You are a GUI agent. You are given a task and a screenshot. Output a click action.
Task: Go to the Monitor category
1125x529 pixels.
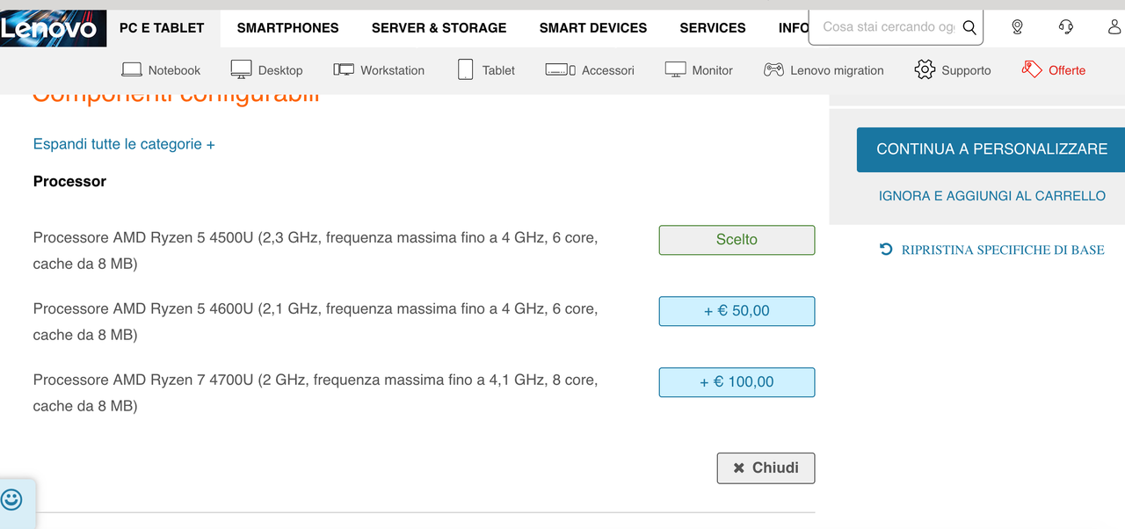point(712,70)
